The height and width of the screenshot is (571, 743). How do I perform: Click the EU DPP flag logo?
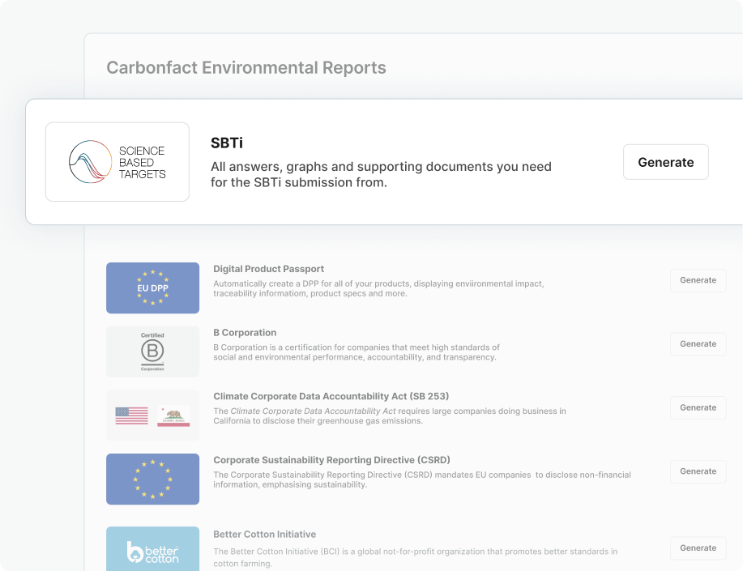click(x=152, y=288)
